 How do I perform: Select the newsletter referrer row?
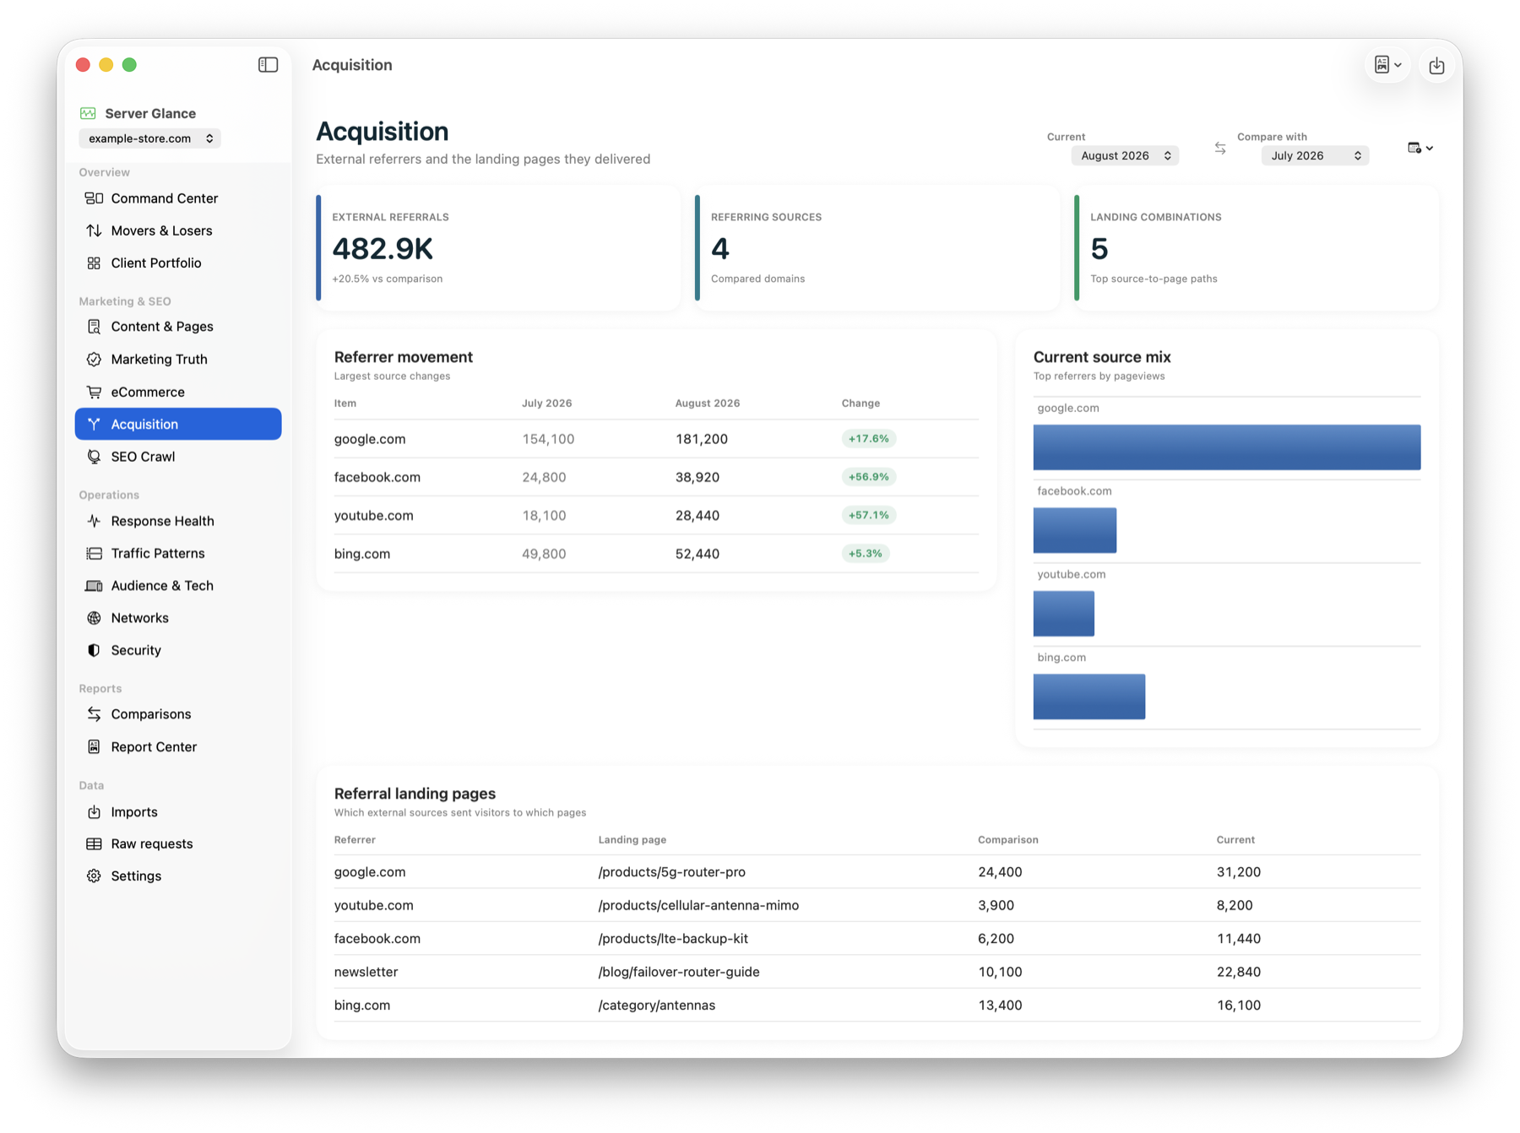(x=877, y=972)
